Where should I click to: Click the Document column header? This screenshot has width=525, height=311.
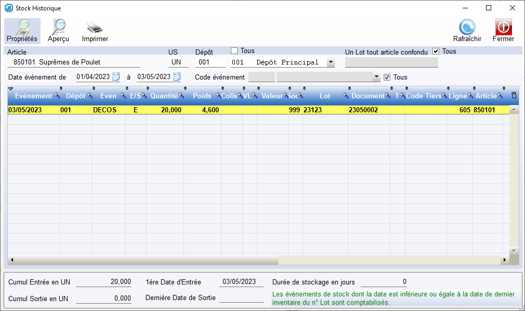pos(367,96)
